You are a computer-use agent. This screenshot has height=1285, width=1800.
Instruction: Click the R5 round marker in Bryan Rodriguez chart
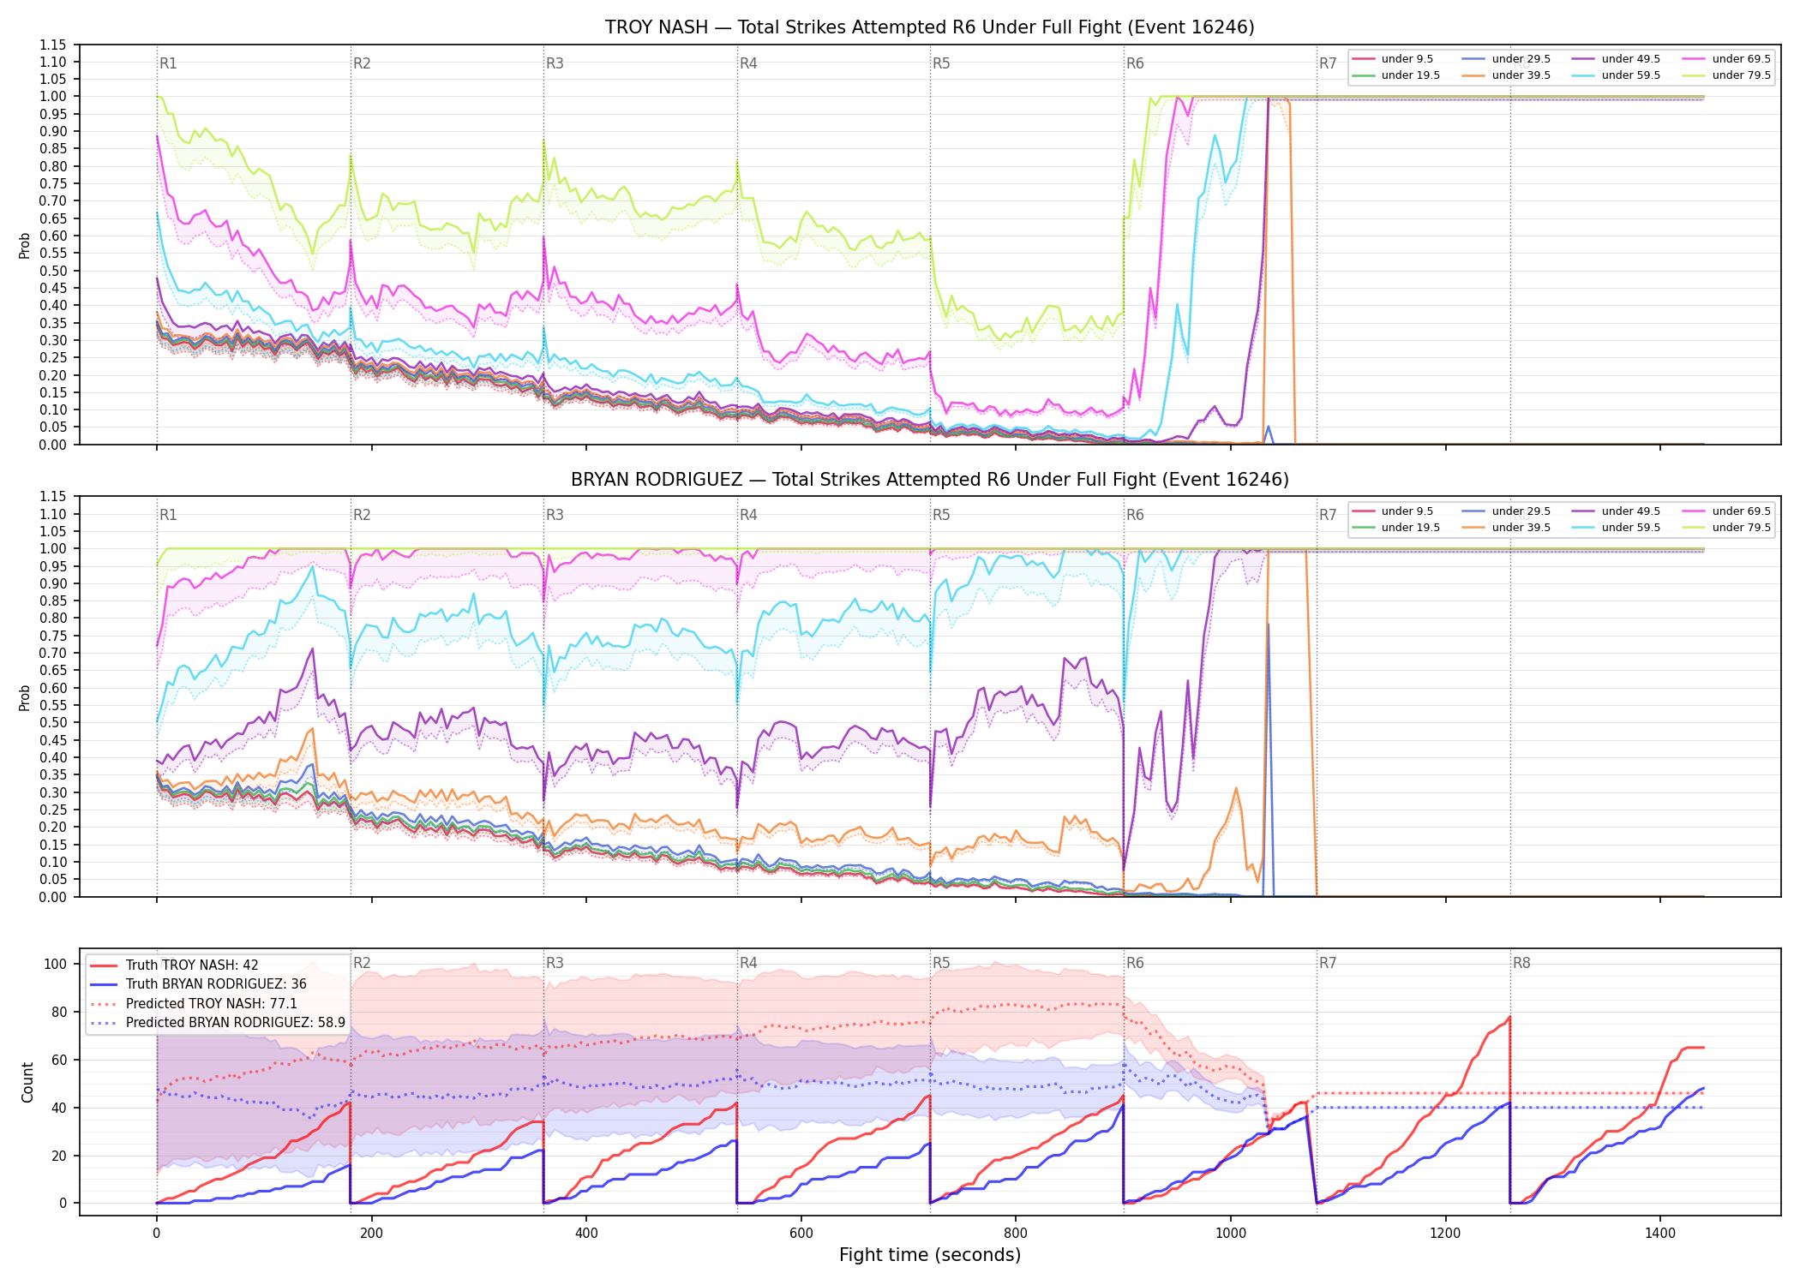[x=941, y=515]
